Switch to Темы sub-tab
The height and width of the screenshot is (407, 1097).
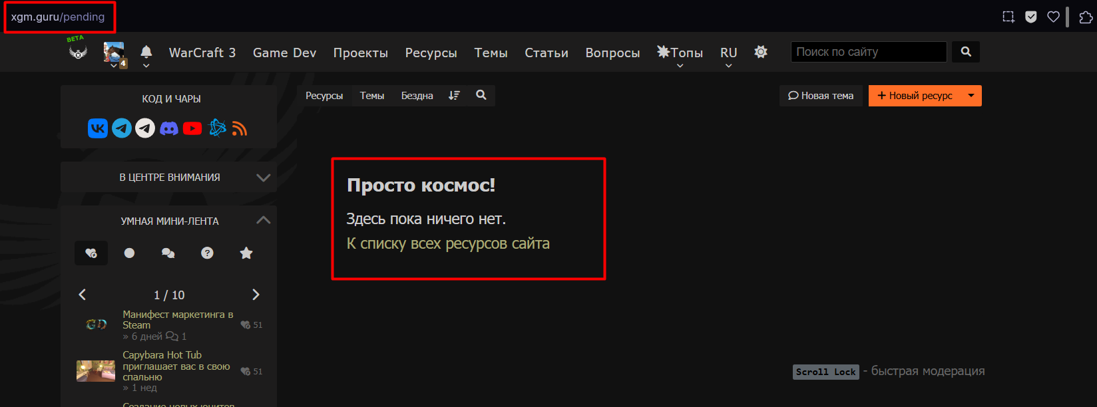(372, 96)
